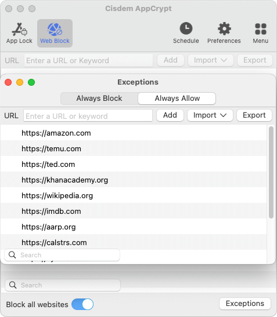Viewport: 277px width, 317px height.
Task: Select https://imdb.com entry
Action: click(x=134, y=211)
